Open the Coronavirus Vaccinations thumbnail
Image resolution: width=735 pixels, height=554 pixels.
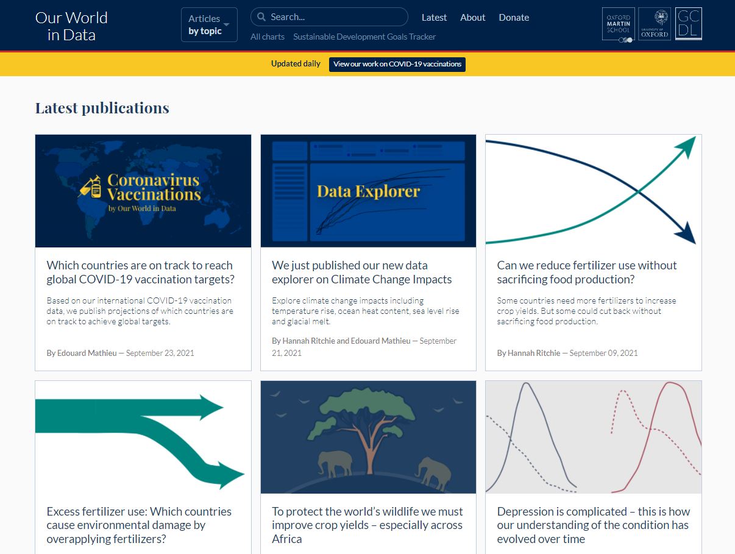pyautogui.click(x=143, y=191)
